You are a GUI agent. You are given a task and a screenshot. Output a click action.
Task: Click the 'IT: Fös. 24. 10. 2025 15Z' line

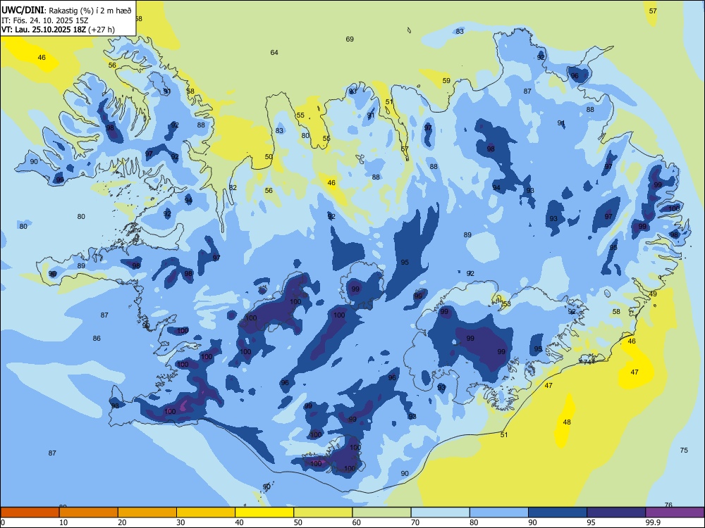(x=44, y=20)
